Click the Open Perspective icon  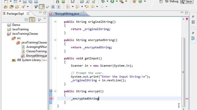tap(161, 1)
